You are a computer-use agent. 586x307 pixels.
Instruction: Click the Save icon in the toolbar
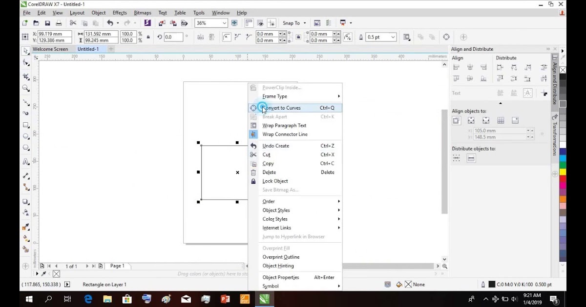pos(47,23)
